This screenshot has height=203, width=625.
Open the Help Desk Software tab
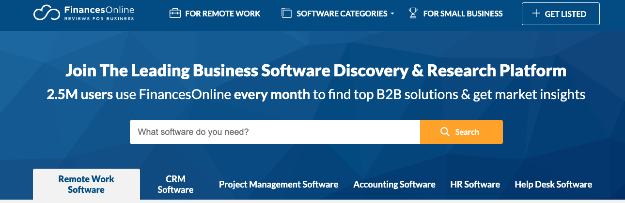click(x=553, y=184)
